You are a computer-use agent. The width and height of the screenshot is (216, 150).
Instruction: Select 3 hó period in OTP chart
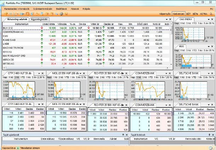tap(17, 77)
